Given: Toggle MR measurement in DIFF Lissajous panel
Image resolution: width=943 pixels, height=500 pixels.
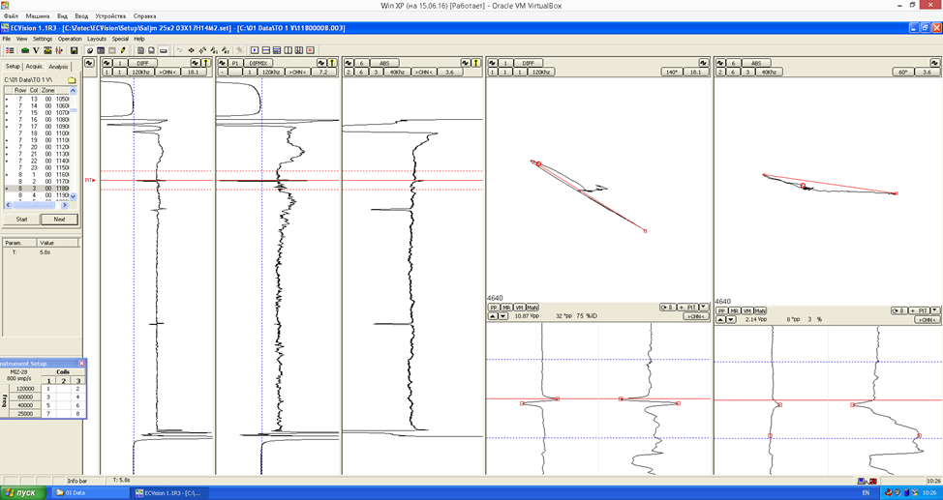Looking at the screenshot, I should click(x=506, y=308).
